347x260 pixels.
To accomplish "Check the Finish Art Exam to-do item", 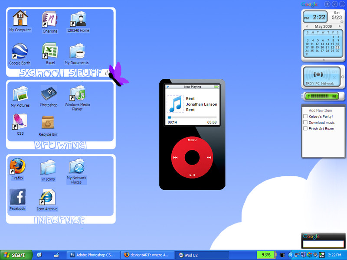I will 305,128.
